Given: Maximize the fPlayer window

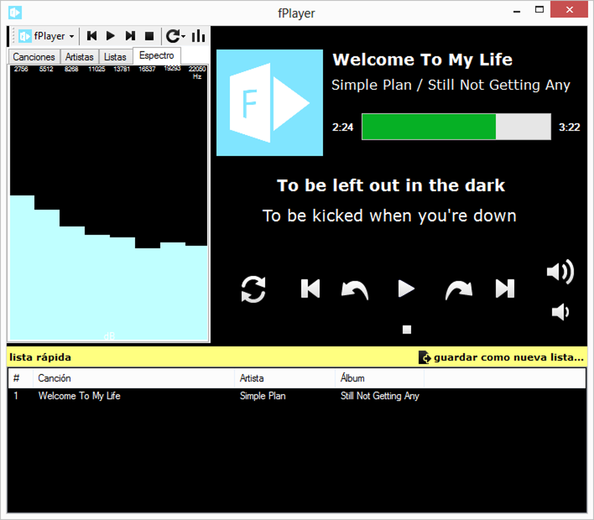Looking at the screenshot, I should (539, 9).
